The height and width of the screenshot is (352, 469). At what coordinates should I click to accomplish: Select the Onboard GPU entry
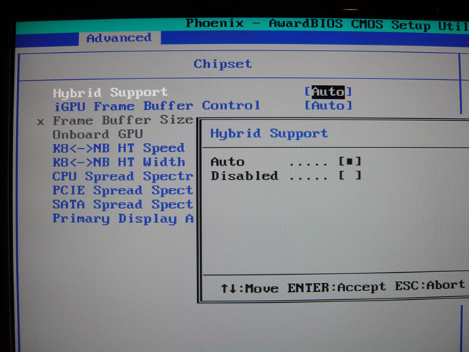97,134
